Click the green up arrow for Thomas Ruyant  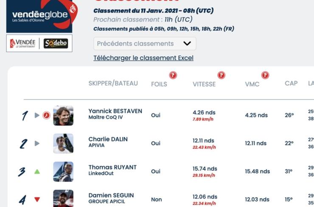click(37, 172)
